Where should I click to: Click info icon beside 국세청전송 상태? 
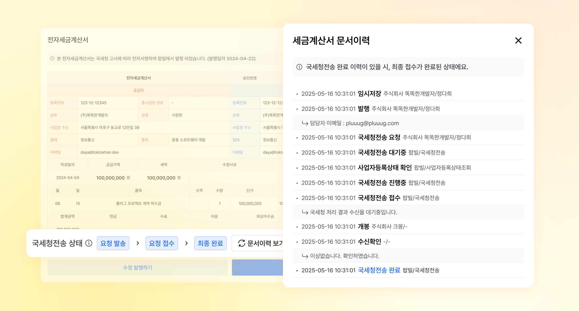pos(89,243)
